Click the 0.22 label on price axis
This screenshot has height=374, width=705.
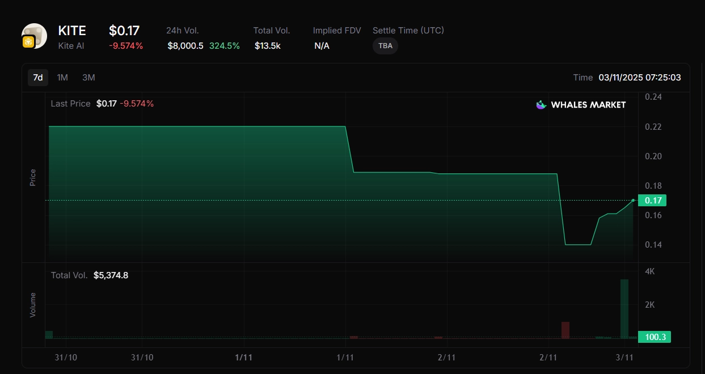coord(653,126)
